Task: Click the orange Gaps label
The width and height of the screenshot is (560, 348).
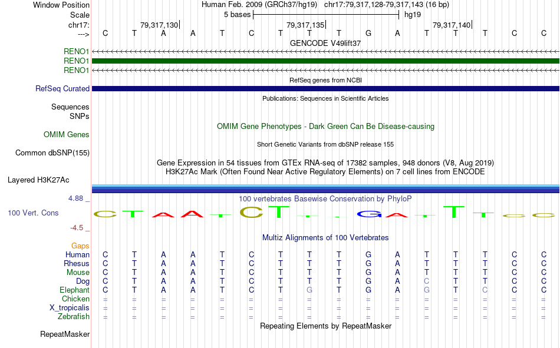Action: pos(80,246)
